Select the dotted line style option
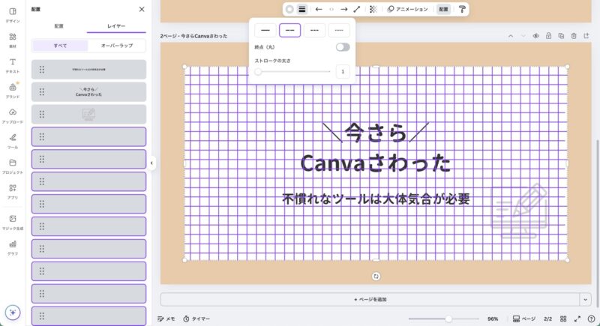The image size is (600, 326). tap(339, 30)
